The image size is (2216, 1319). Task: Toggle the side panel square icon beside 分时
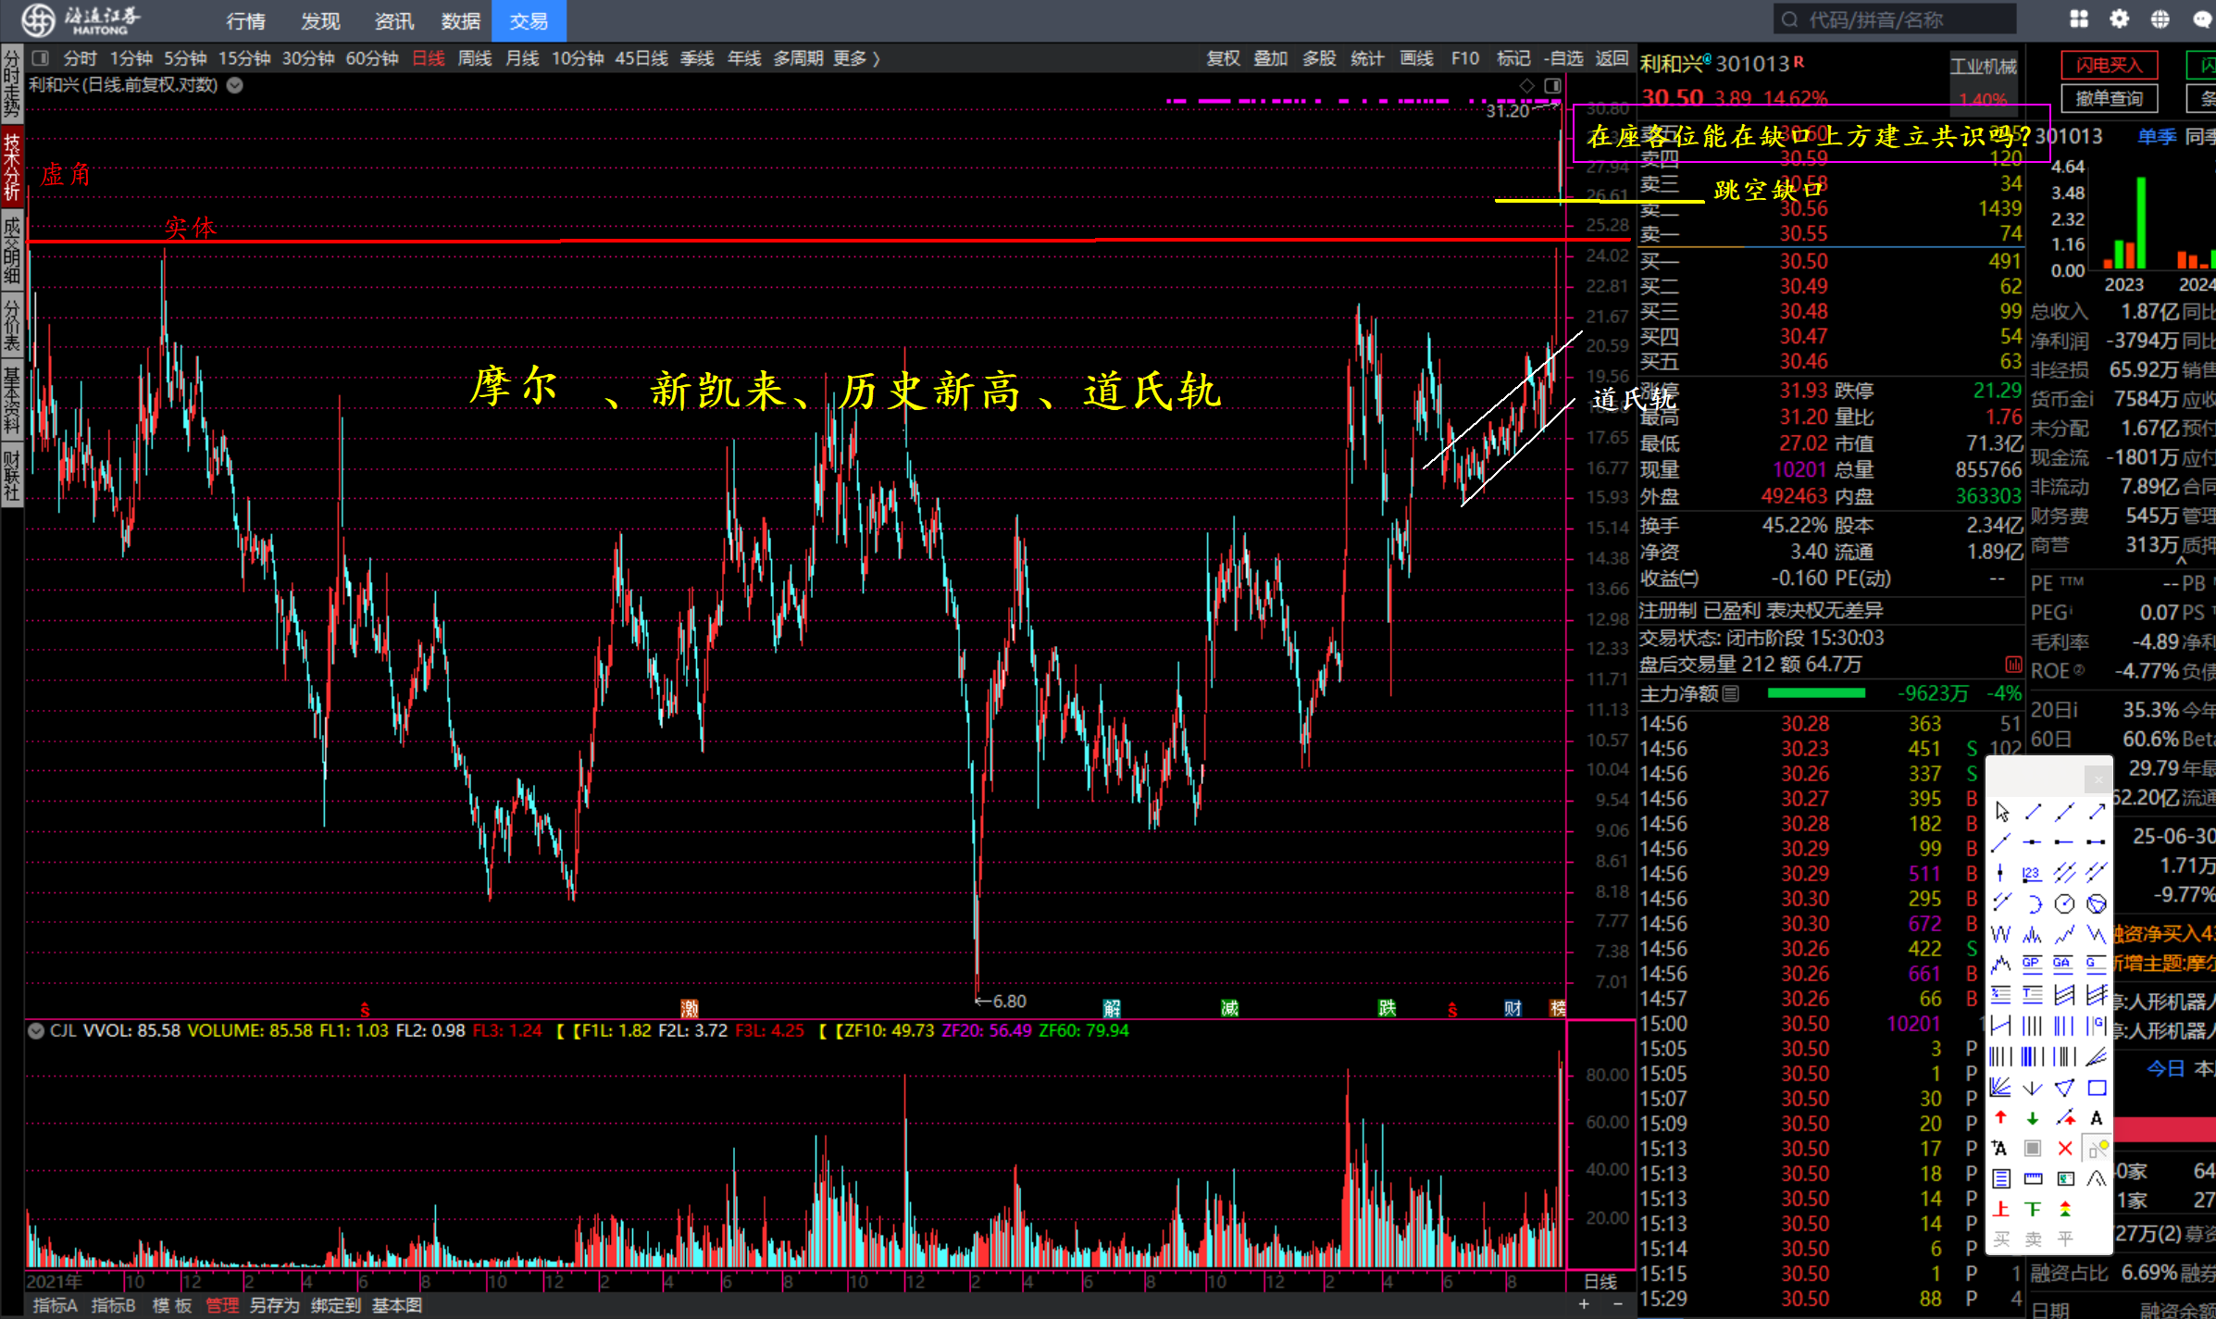[40, 58]
